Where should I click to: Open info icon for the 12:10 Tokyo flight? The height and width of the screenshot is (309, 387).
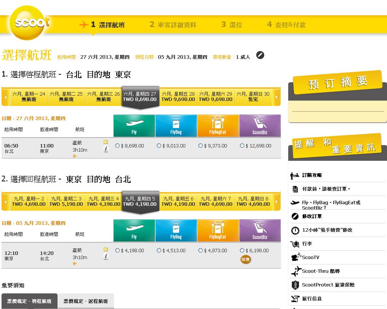tap(106, 256)
